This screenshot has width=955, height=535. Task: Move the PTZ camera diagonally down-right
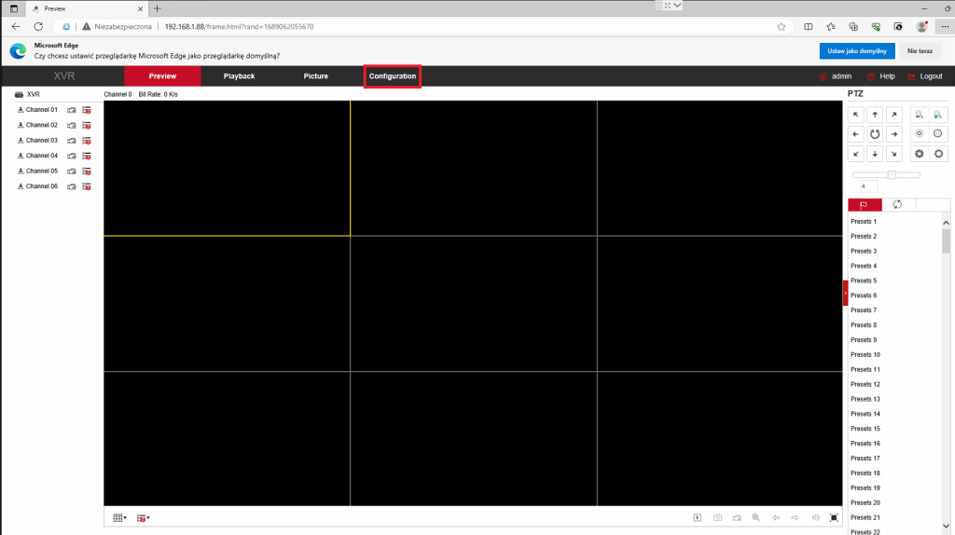click(x=894, y=154)
